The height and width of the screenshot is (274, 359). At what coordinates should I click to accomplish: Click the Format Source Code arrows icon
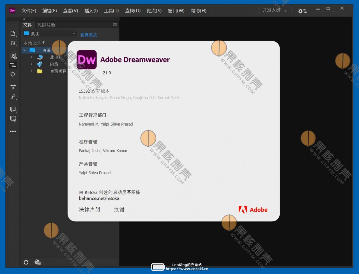13,87
